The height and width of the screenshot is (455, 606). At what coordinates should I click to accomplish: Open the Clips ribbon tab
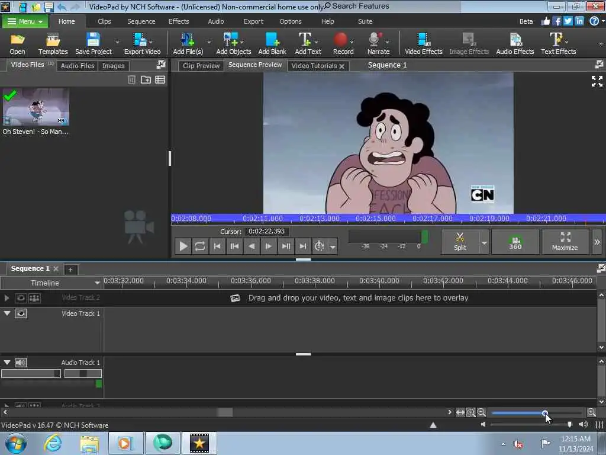point(104,21)
